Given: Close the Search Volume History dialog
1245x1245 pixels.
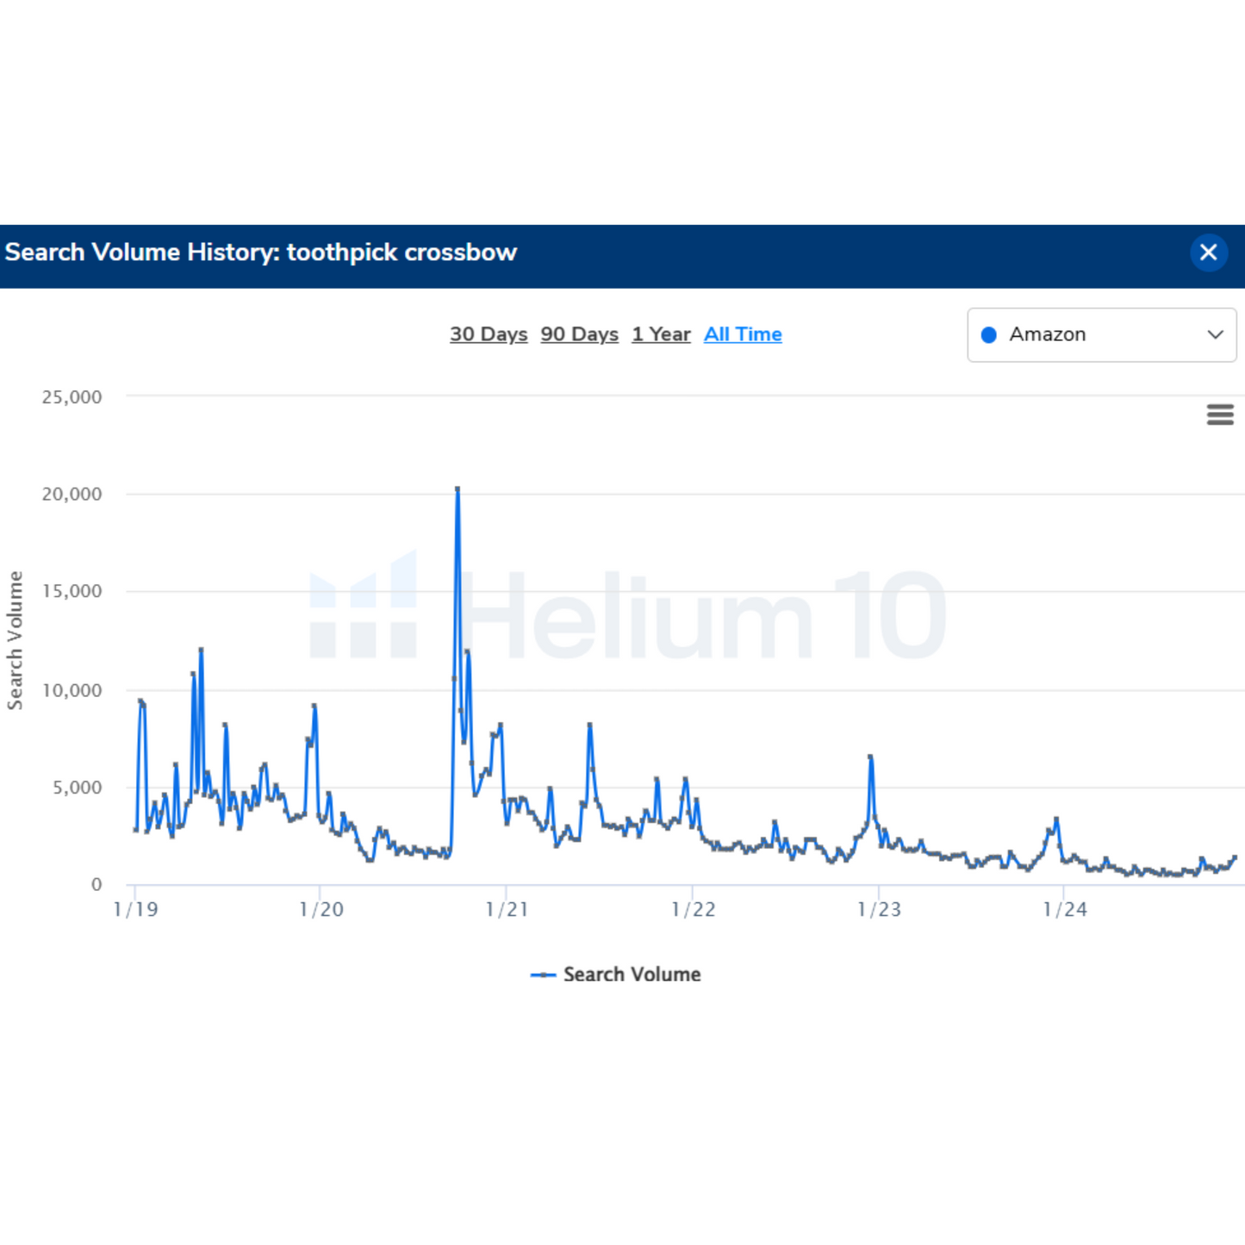Looking at the screenshot, I should click(x=1209, y=252).
